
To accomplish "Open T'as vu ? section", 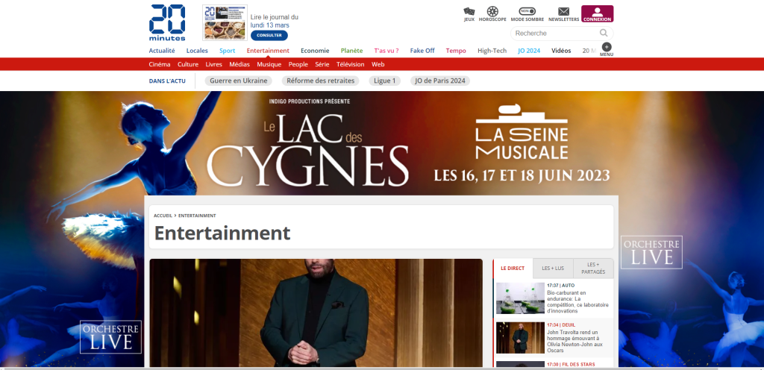I will (386, 51).
